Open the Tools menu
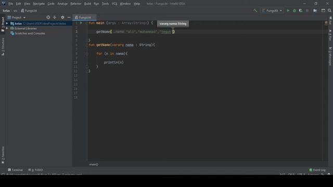This screenshot has width=333, height=187. 105,4
